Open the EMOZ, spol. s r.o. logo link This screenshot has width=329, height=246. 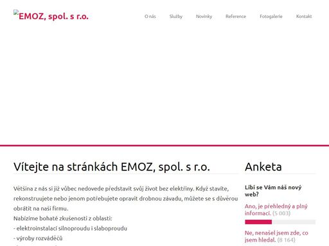pos(51,15)
